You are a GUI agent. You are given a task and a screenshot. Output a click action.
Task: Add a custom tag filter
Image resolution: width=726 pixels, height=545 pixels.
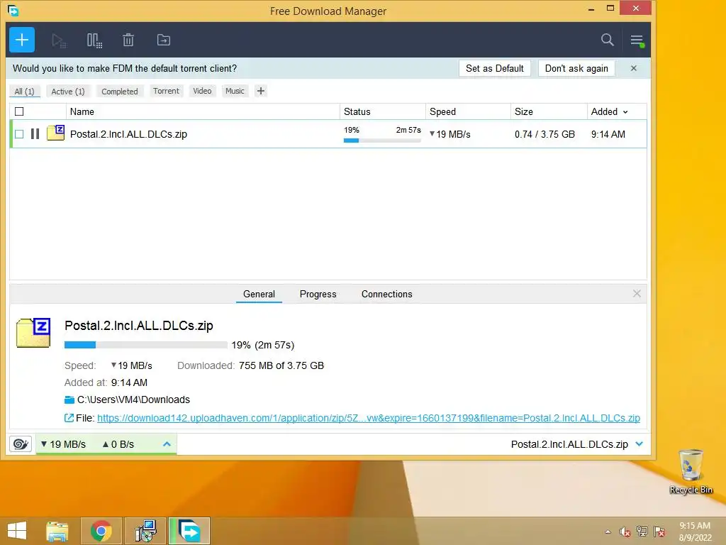point(261,91)
